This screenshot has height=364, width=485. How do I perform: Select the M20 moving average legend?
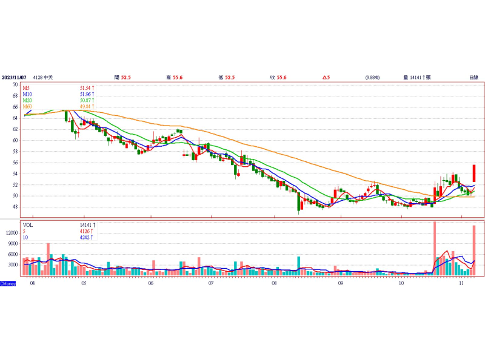point(27,101)
